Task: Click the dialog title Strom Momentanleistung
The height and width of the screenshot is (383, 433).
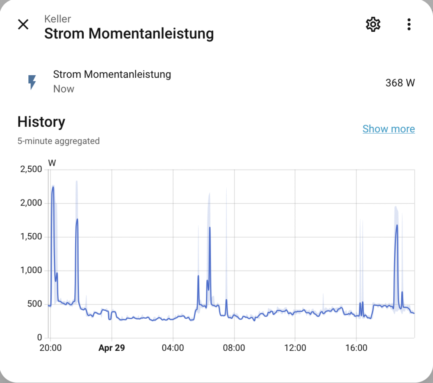Action: [129, 33]
